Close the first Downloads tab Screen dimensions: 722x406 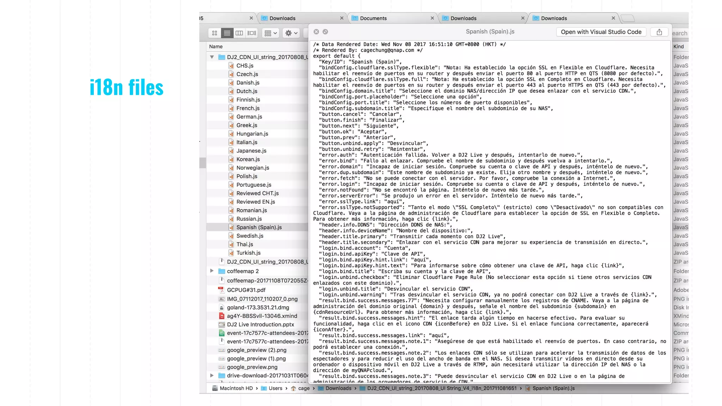(x=342, y=18)
